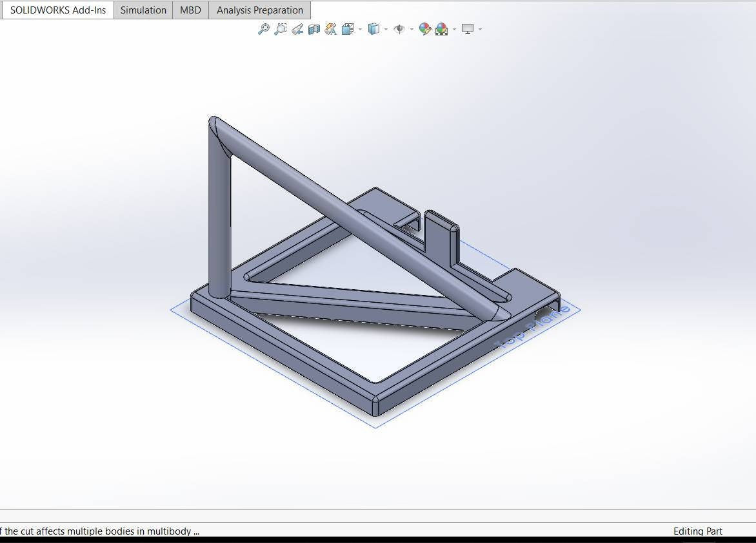The image size is (756, 543).
Task: Click the View Orientation cube icon
Action: pyautogui.click(x=347, y=29)
